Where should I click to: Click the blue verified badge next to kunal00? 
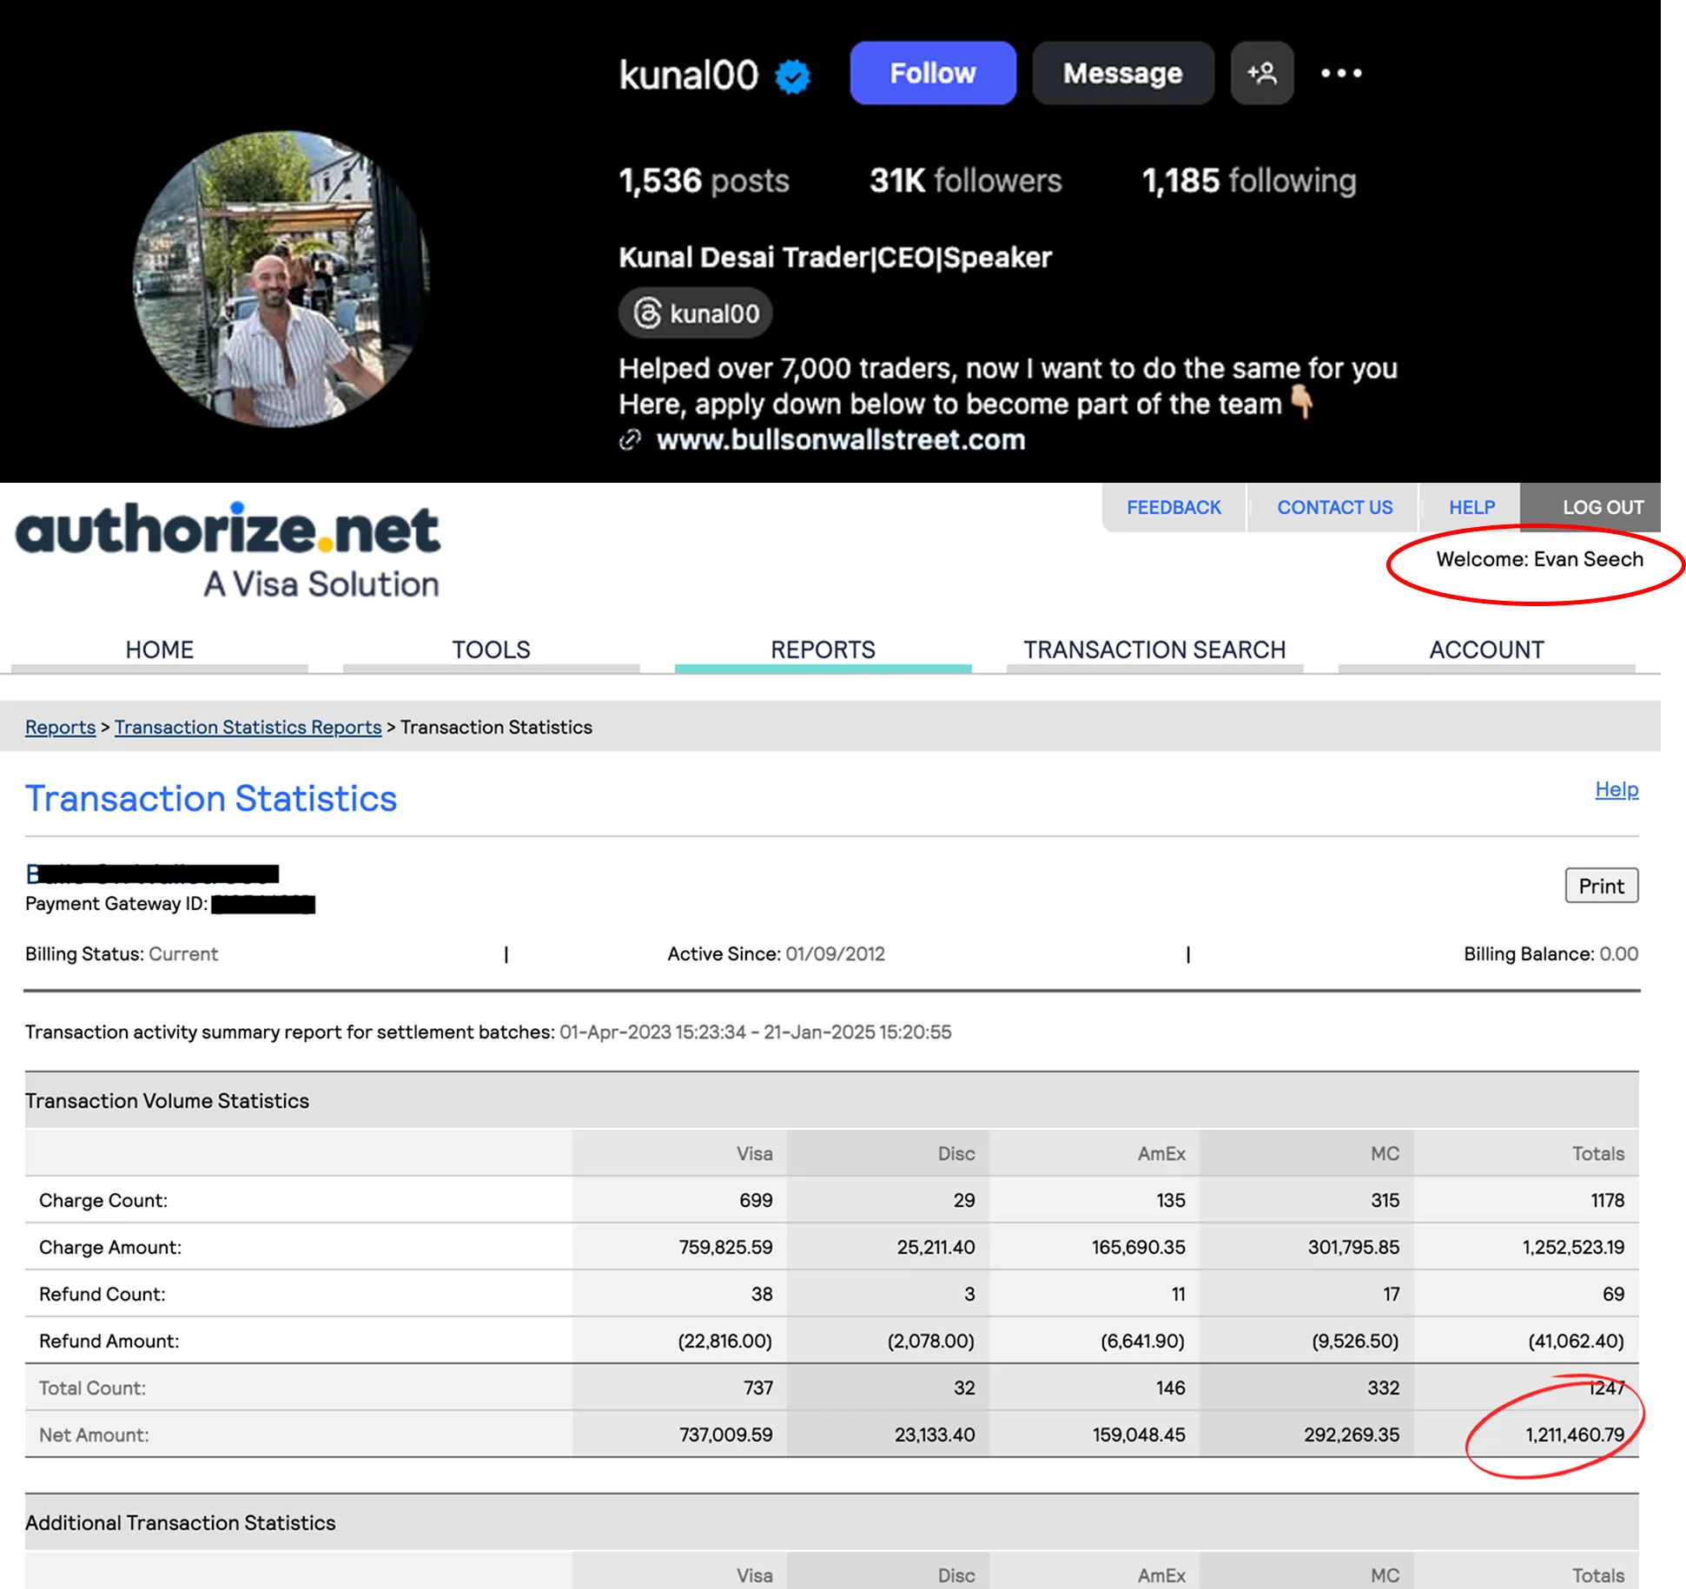tap(792, 76)
